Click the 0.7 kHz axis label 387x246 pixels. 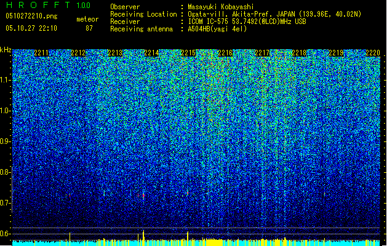point(5,203)
